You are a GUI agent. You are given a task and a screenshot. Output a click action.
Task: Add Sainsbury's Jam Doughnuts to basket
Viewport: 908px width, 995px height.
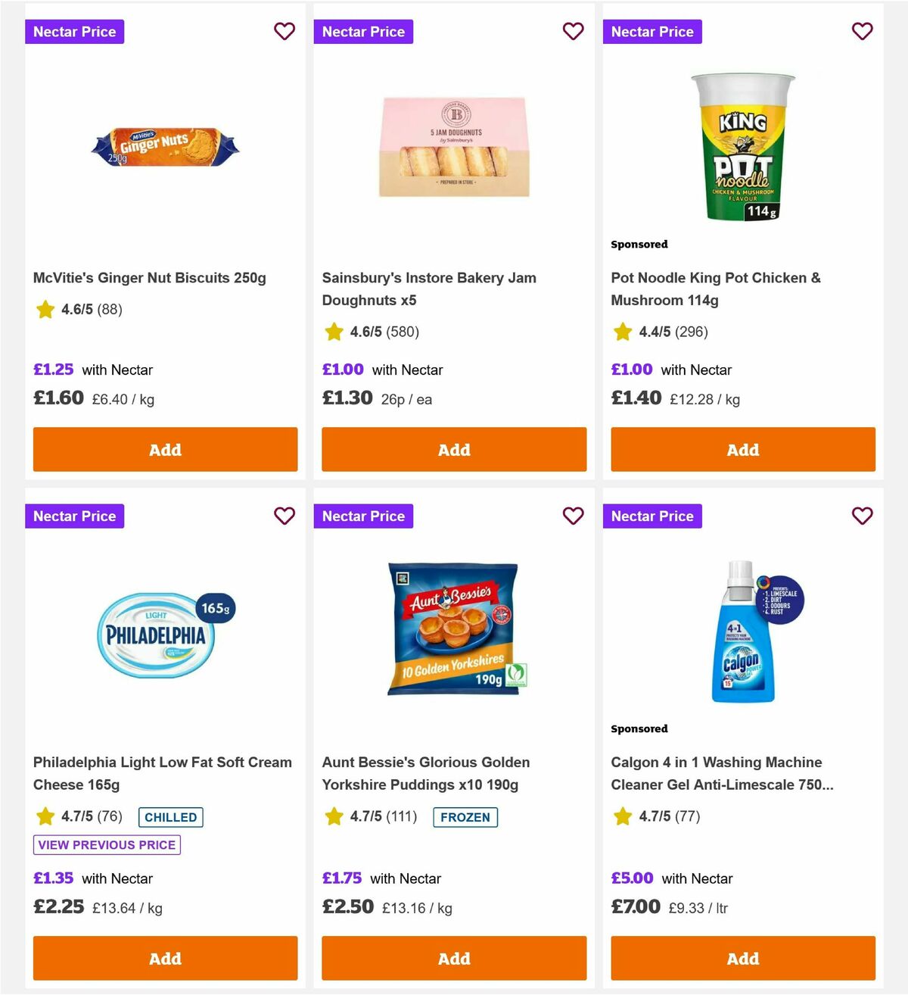(453, 449)
